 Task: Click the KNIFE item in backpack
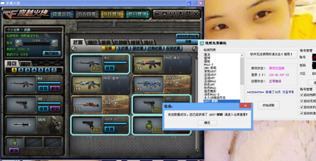[x=21, y=124]
